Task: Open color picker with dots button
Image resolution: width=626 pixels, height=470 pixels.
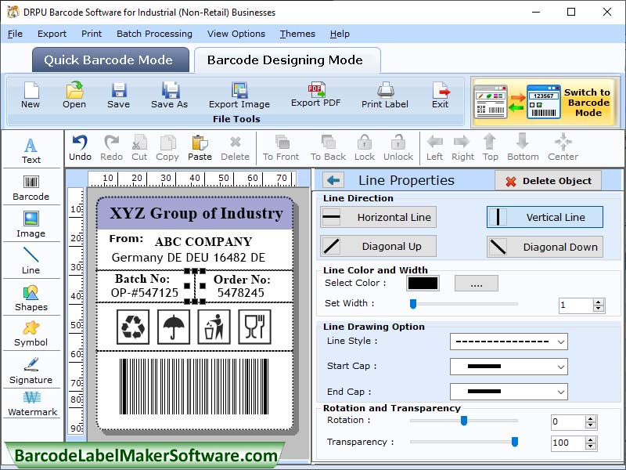Action: [x=477, y=284]
